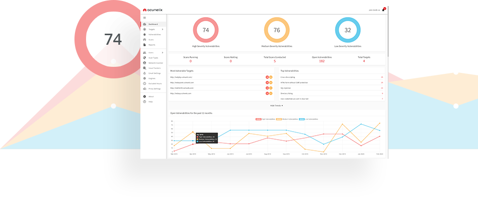The height and width of the screenshot is (197, 478).
Task: Click the Network Scanner icon
Action: [144, 63]
